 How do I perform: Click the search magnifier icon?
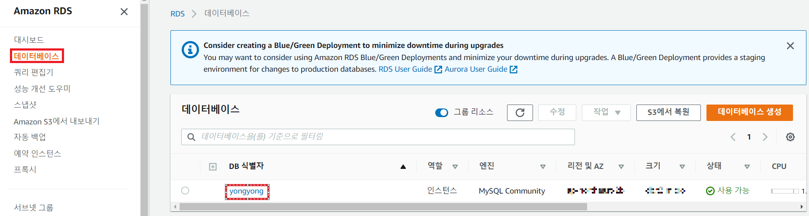tap(191, 137)
